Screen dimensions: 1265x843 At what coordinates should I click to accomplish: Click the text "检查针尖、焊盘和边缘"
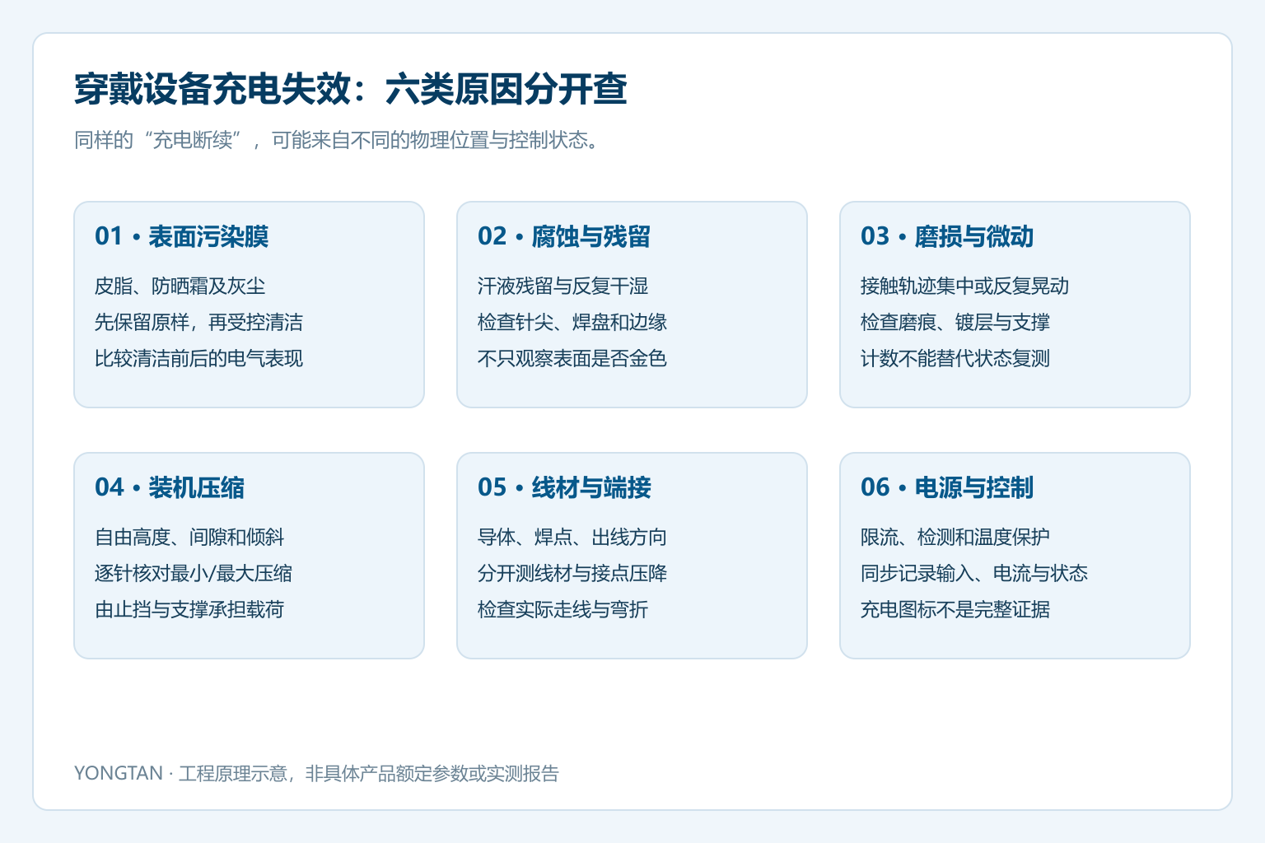tap(572, 322)
